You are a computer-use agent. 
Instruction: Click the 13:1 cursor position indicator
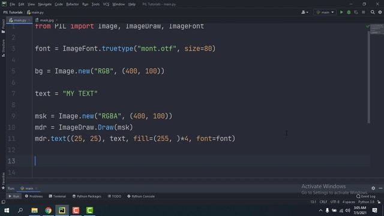pos(313,202)
